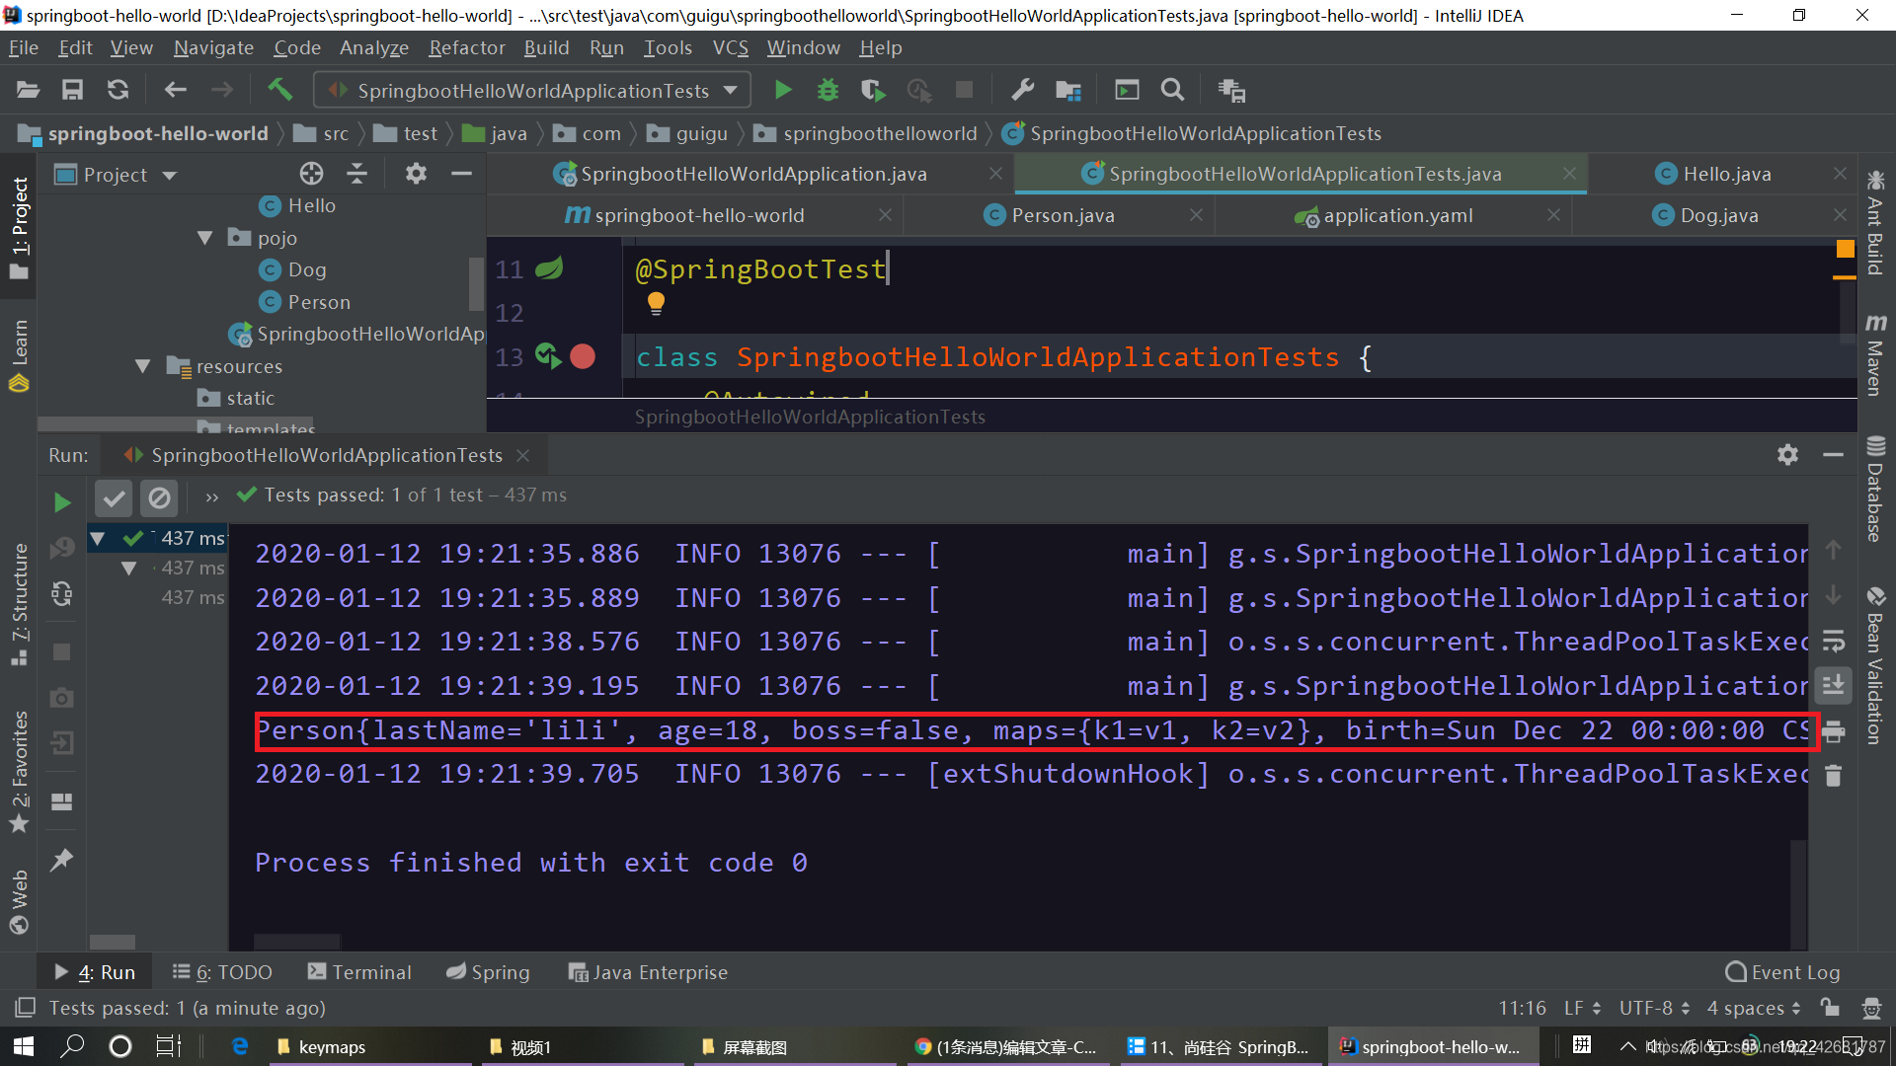Image resolution: width=1896 pixels, height=1066 pixels.
Task: Click Search Everywhere magnifier icon
Action: click(1172, 90)
